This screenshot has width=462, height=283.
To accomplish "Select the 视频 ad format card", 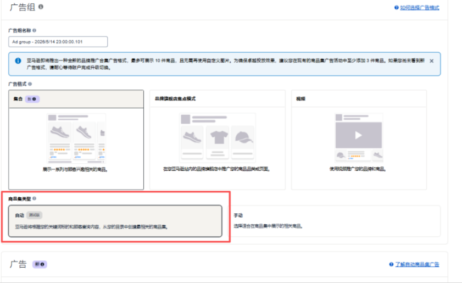I will [359, 140].
